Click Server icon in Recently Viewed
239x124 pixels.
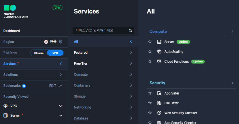tap(6, 116)
